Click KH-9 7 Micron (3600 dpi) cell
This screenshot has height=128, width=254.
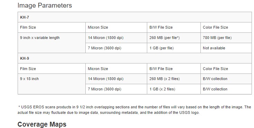[x=116, y=89]
